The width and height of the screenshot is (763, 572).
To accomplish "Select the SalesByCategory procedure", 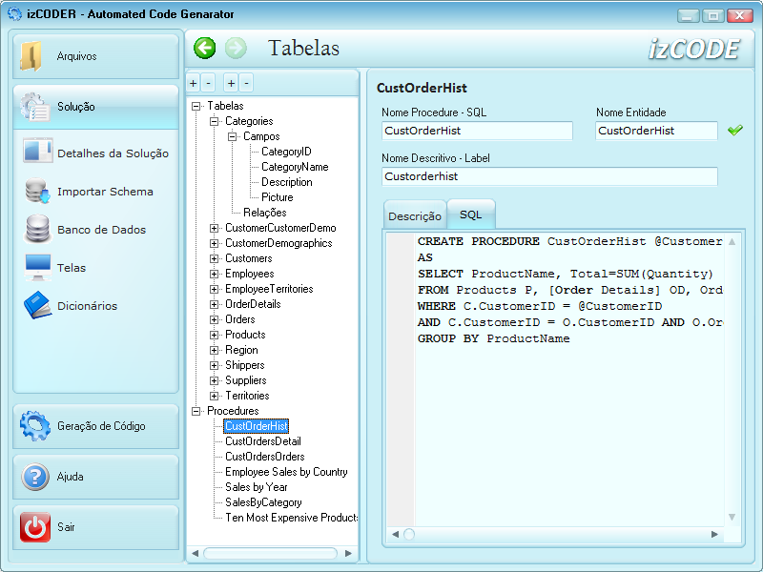I will [x=263, y=502].
